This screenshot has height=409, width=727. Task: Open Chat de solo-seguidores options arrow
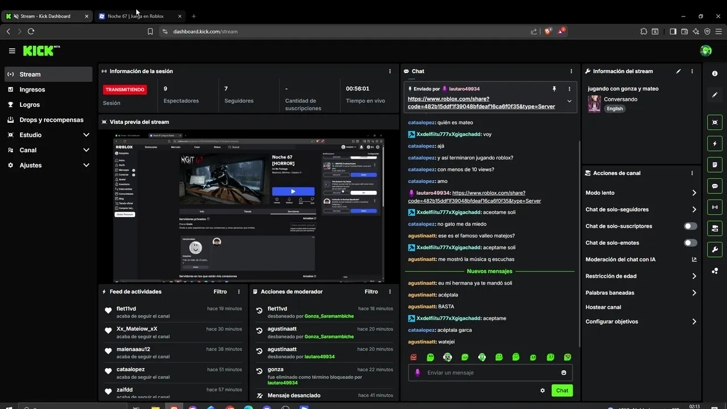694,210
